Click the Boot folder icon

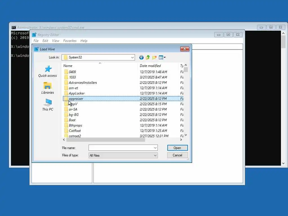tap(66, 120)
